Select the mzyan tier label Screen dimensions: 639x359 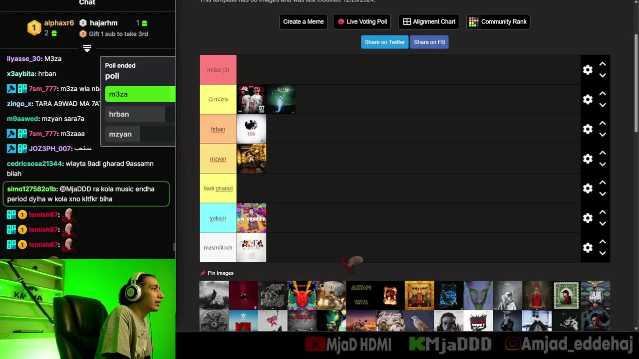point(218,159)
